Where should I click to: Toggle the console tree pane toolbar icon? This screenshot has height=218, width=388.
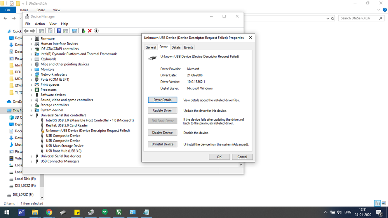[42, 31]
